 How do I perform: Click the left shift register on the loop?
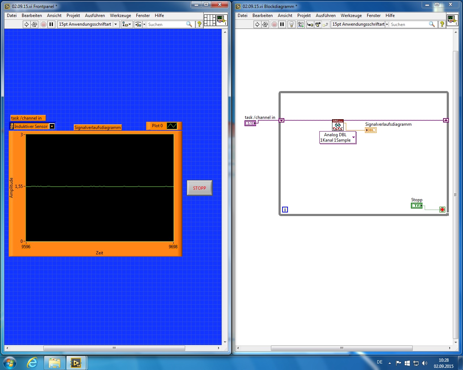pos(282,120)
